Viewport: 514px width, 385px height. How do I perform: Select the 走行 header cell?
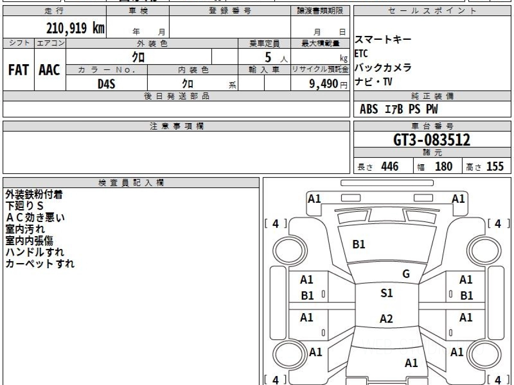[54, 11]
